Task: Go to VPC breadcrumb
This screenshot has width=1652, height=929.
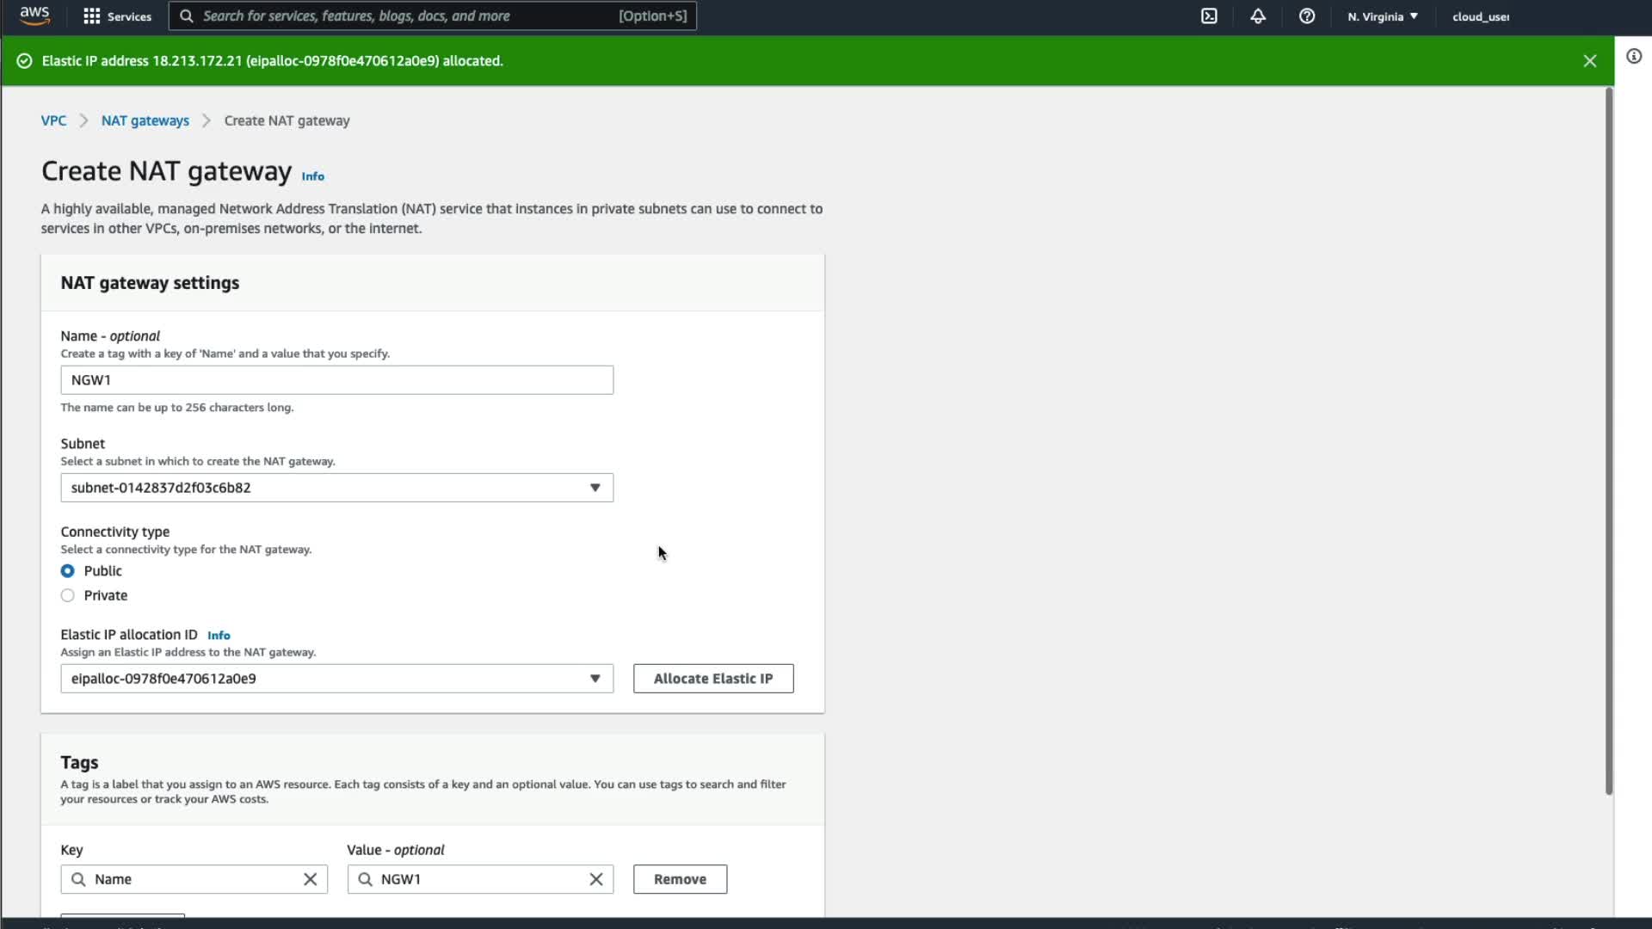Action: point(53,120)
